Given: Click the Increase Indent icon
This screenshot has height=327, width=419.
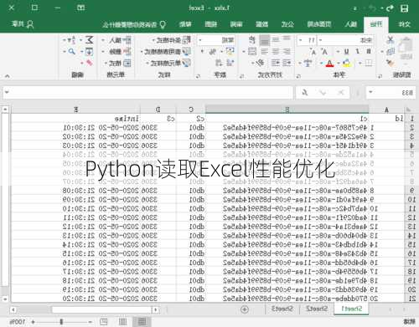Looking at the screenshot, I should coord(276,64).
